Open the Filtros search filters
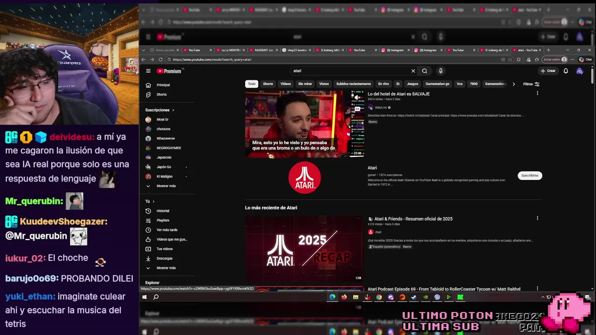Image resolution: width=596 pixels, height=335 pixels. pos(531,84)
